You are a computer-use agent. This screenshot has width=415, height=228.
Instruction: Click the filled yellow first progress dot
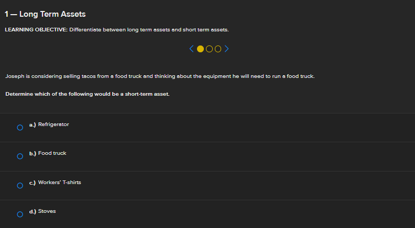point(201,49)
